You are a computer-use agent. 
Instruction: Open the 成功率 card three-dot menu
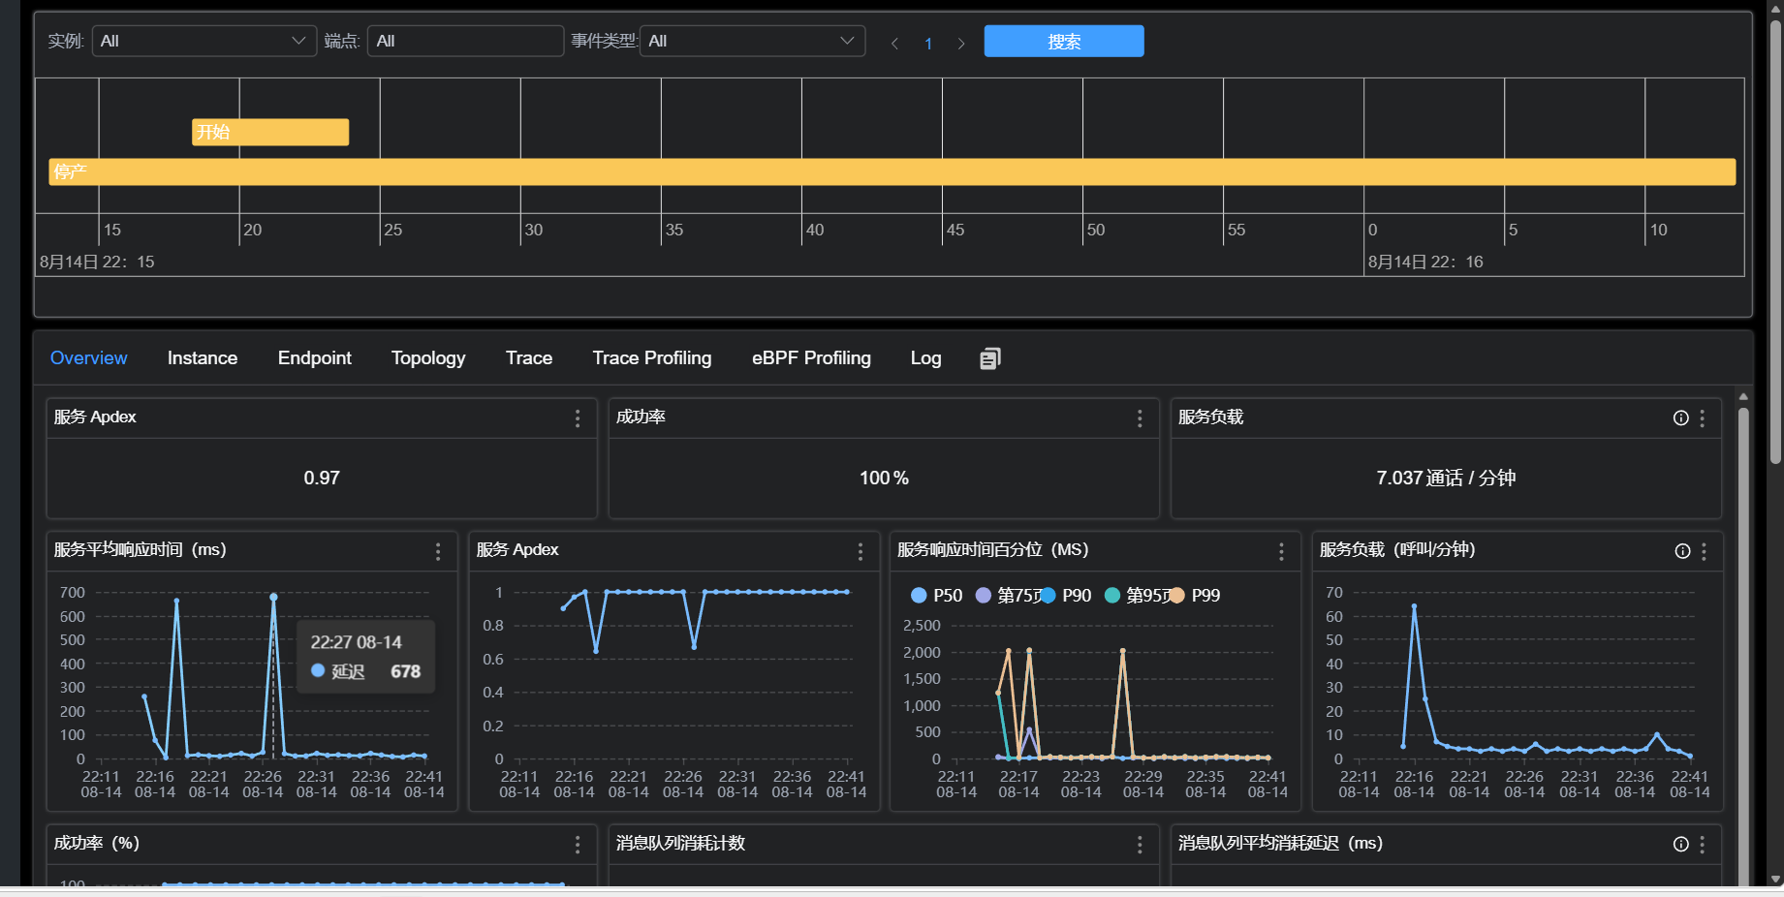click(x=1140, y=418)
